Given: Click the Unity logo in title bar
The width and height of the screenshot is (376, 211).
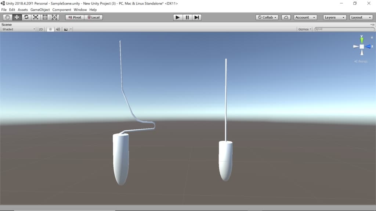Looking at the screenshot, I should [x=3, y=3].
